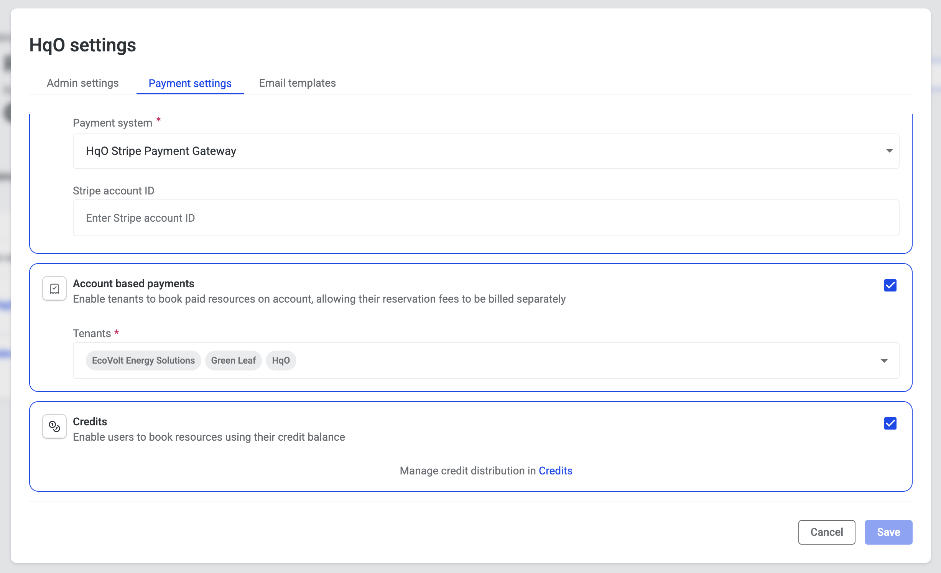Viewport: 941px width, 573px height.
Task: Click the Green Leaf tenant chip
Action: [x=233, y=361]
